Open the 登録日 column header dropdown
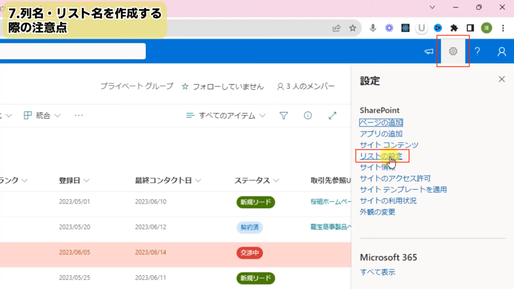Image resolution: width=514 pixels, height=289 pixels. point(74,181)
